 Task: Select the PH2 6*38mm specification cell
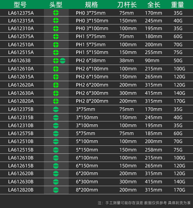point(91,61)
